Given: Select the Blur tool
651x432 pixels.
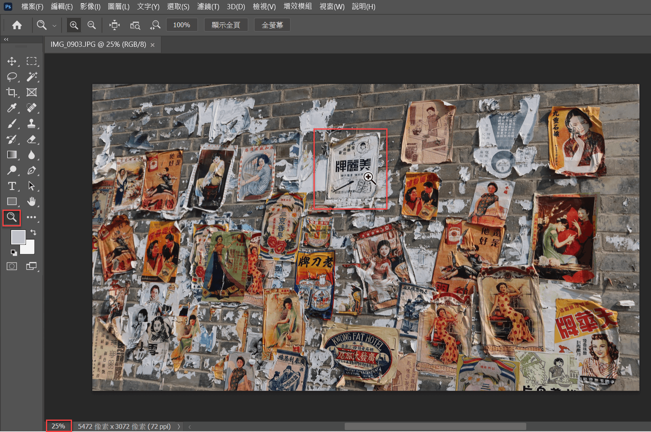Looking at the screenshot, I should pyautogui.click(x=32, y=155).
